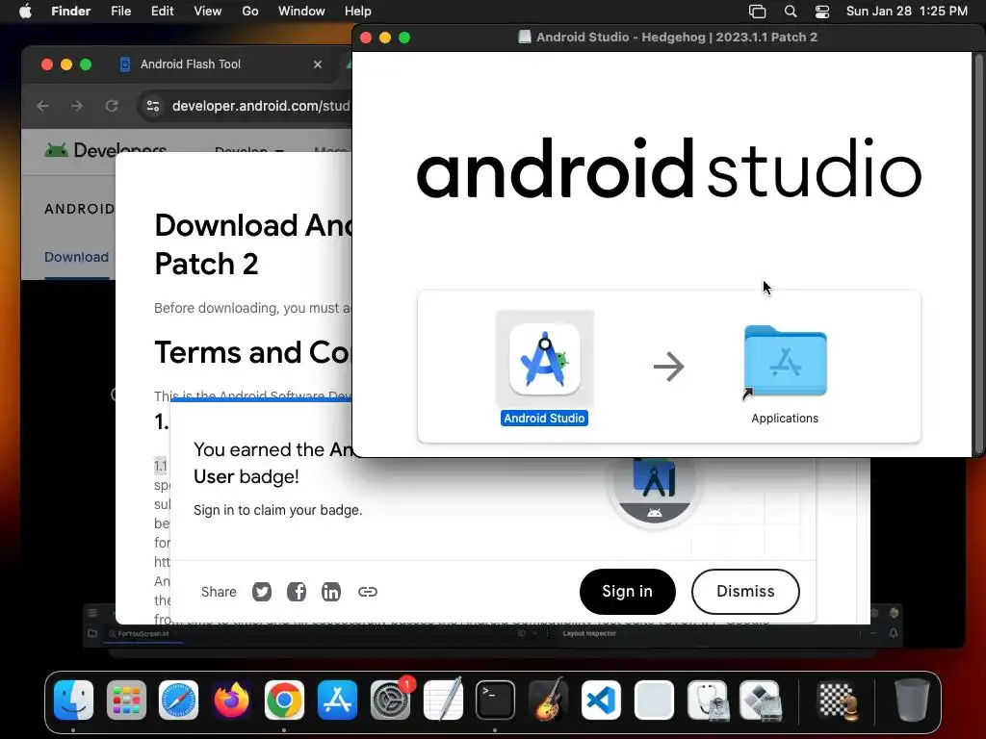Open Chess from the Dock

839,701
